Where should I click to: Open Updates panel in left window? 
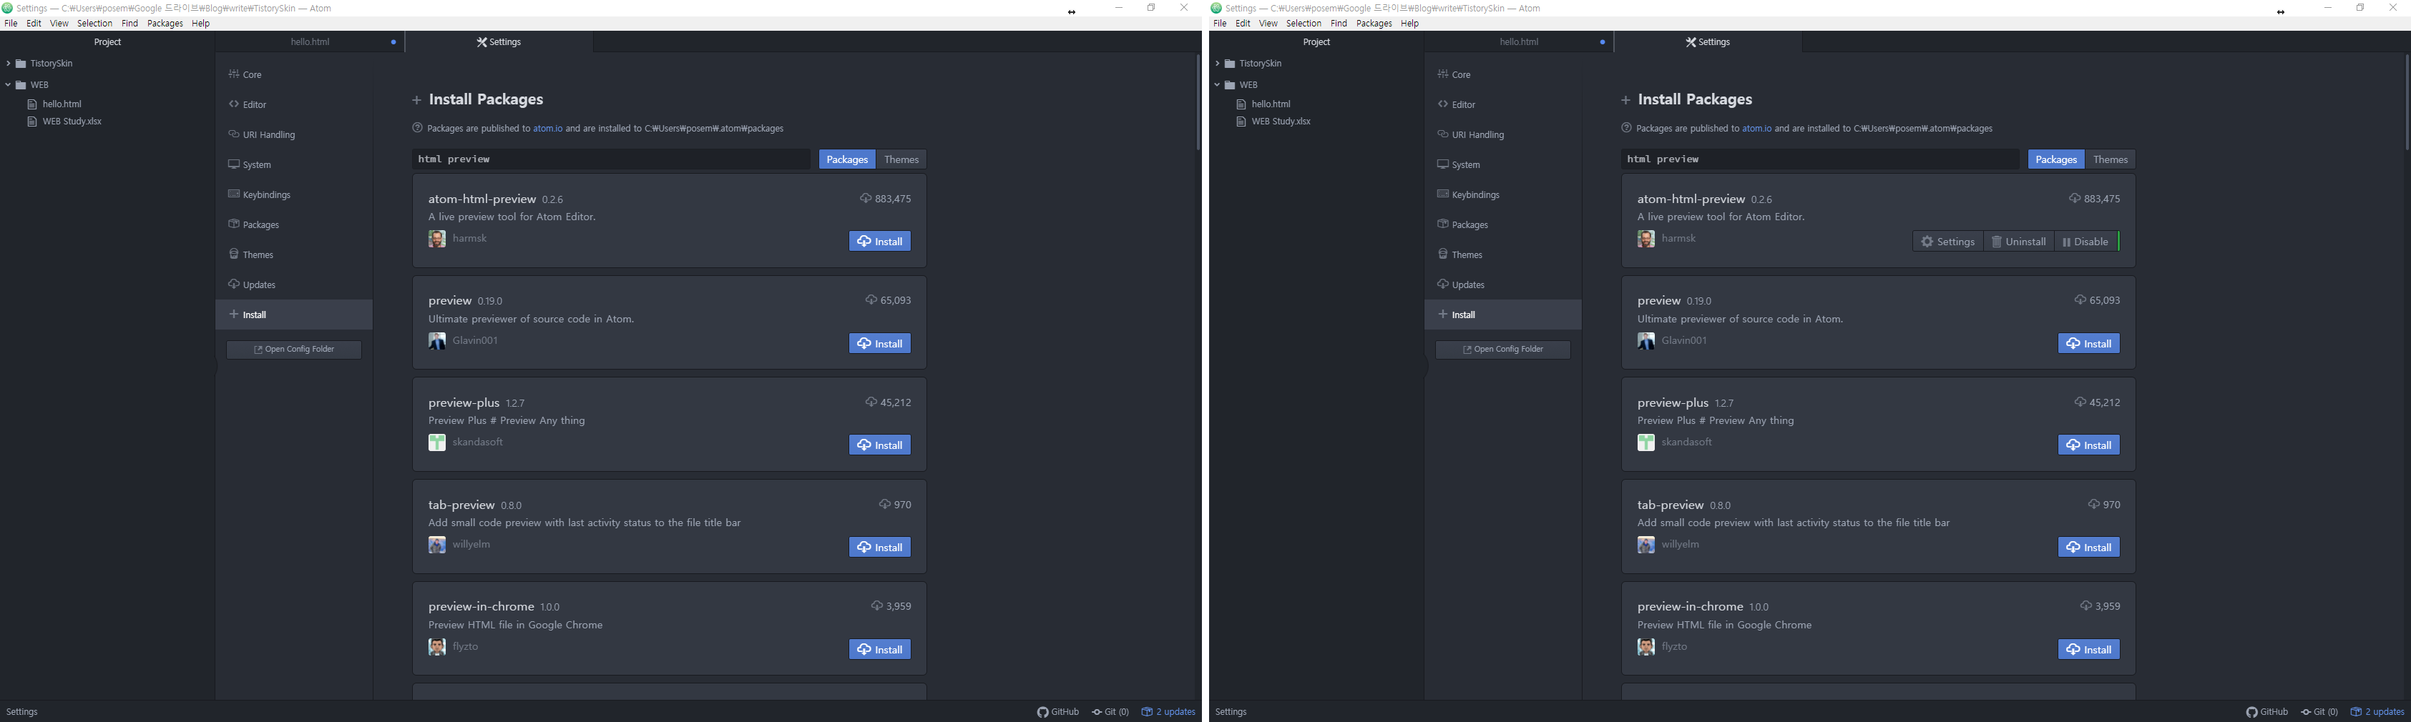(294, 285)
